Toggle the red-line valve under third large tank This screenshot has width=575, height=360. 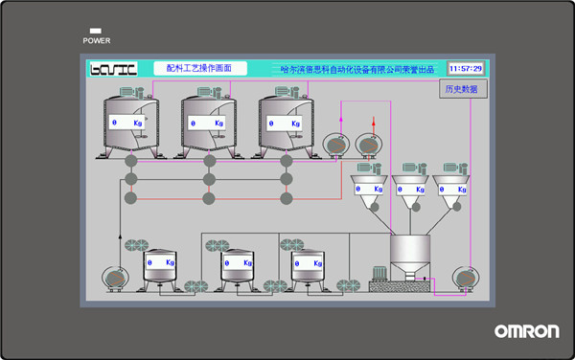pos(286,198)
